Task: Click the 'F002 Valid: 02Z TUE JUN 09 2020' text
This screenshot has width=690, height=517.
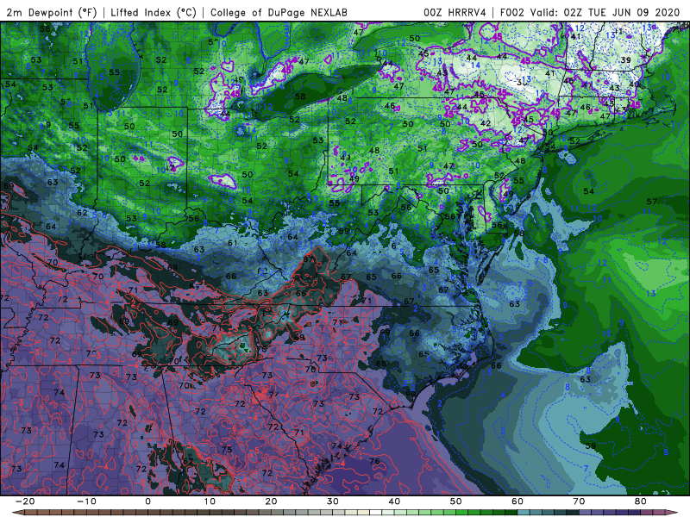Action: [x=590, y=12]
